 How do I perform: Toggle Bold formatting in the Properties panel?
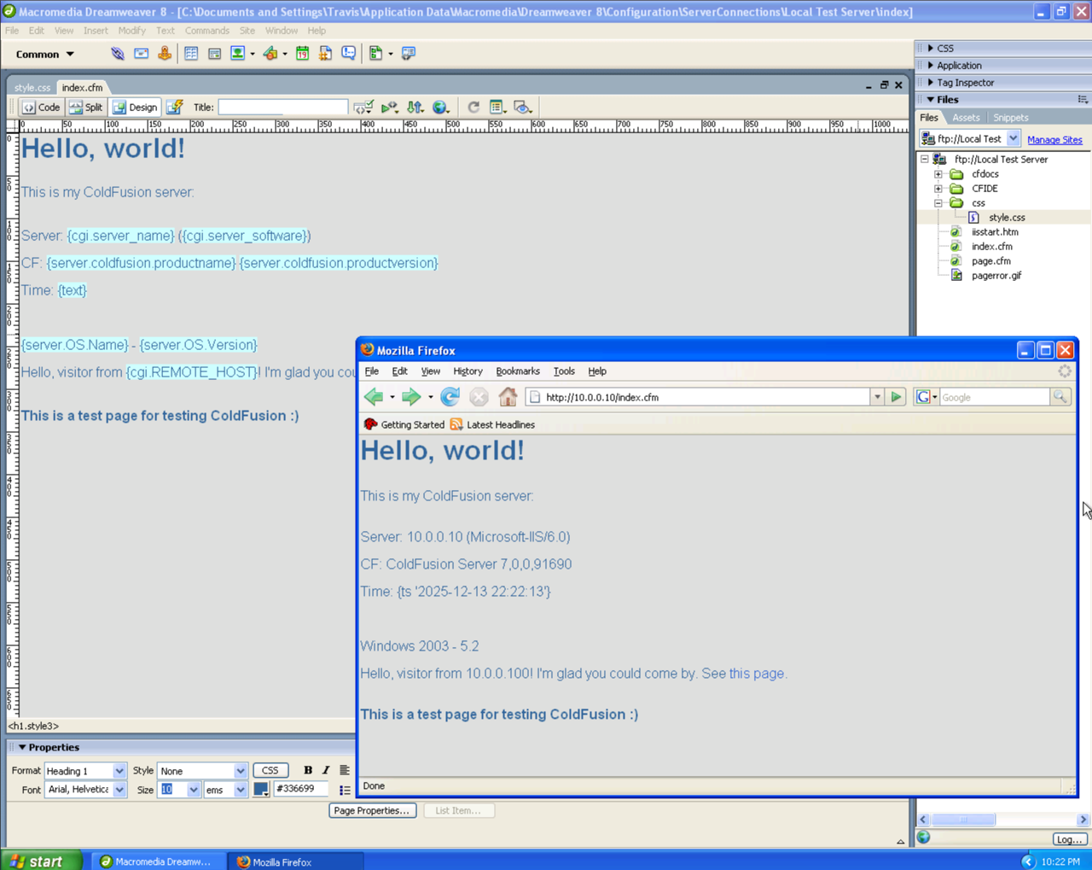pyautogui.click(x=307, y=769)
